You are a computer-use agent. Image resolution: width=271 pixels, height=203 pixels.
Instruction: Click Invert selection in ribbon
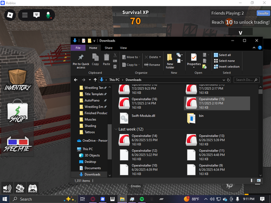(227, 67)
